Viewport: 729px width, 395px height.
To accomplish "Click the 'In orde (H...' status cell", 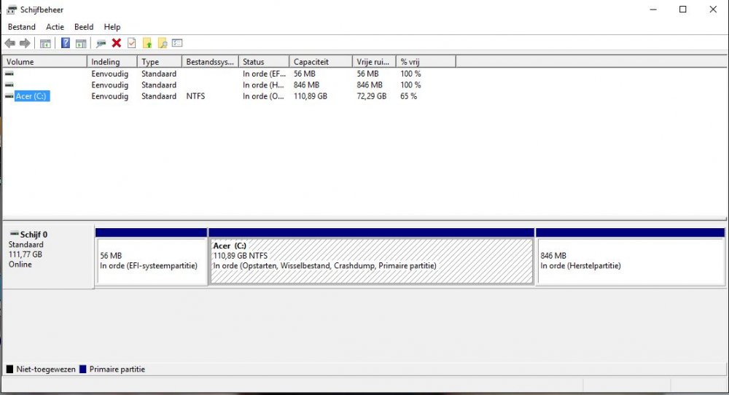I will pyautogui.click(x=263, y=85).
